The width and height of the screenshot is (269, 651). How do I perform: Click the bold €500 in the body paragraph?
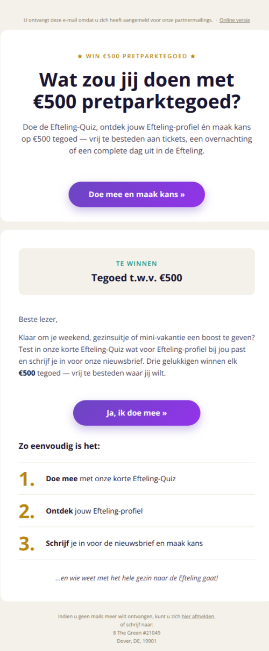27,373
